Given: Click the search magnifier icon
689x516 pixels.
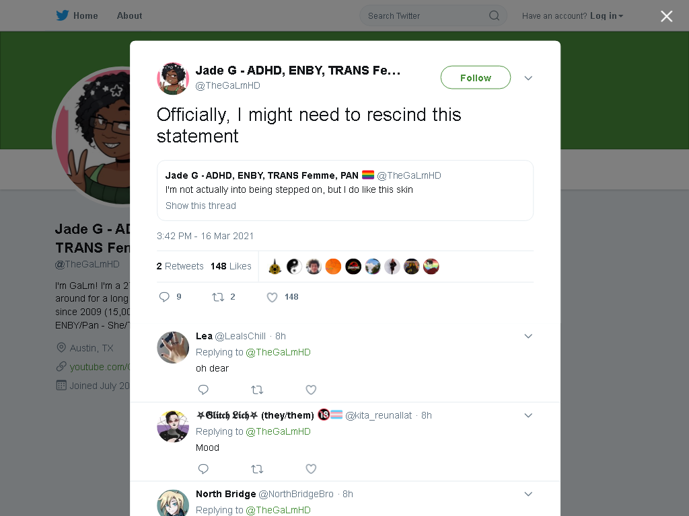Looking at the screenshot, I should click(x=494, y=16).
